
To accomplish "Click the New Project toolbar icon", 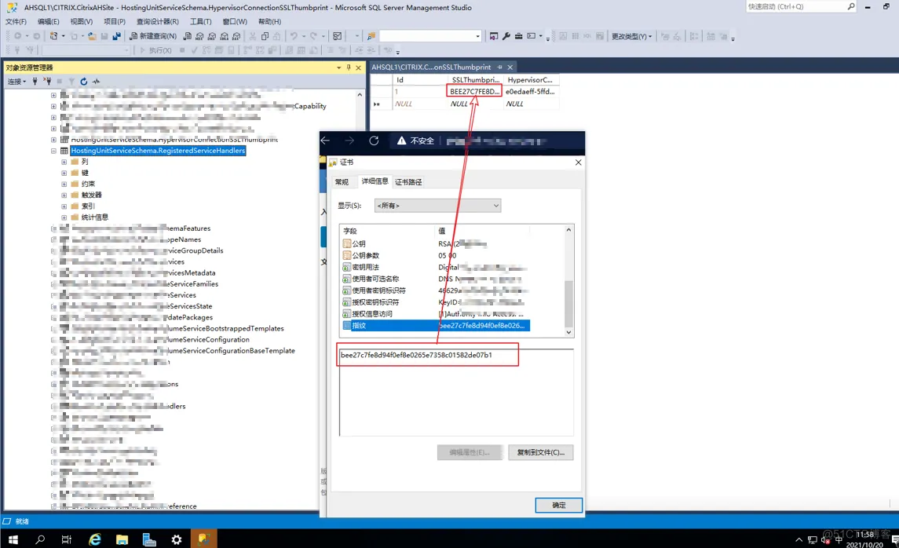I will (x=54, y=36).
